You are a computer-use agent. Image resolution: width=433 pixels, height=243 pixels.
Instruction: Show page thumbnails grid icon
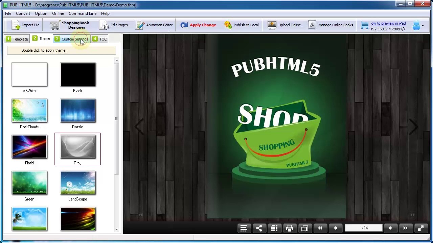274,228
